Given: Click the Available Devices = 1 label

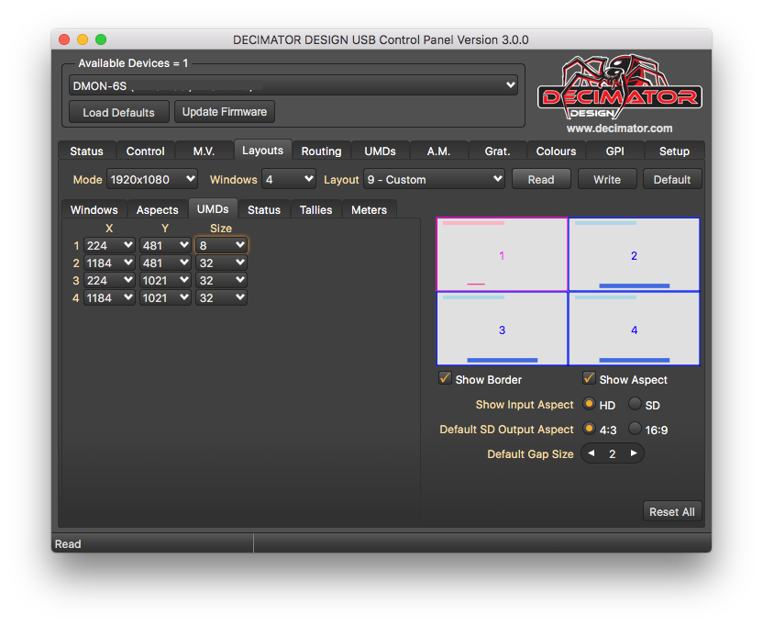Looking at the screenshot, I should coord(133,63).
